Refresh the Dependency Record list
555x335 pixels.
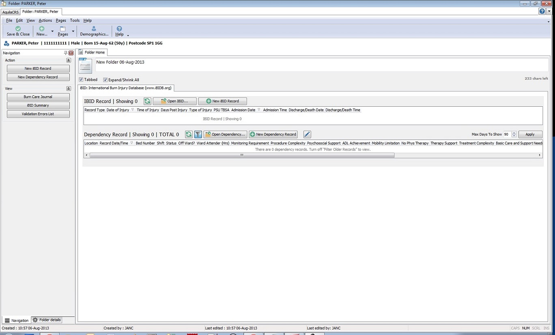click(x=189, y=135)
